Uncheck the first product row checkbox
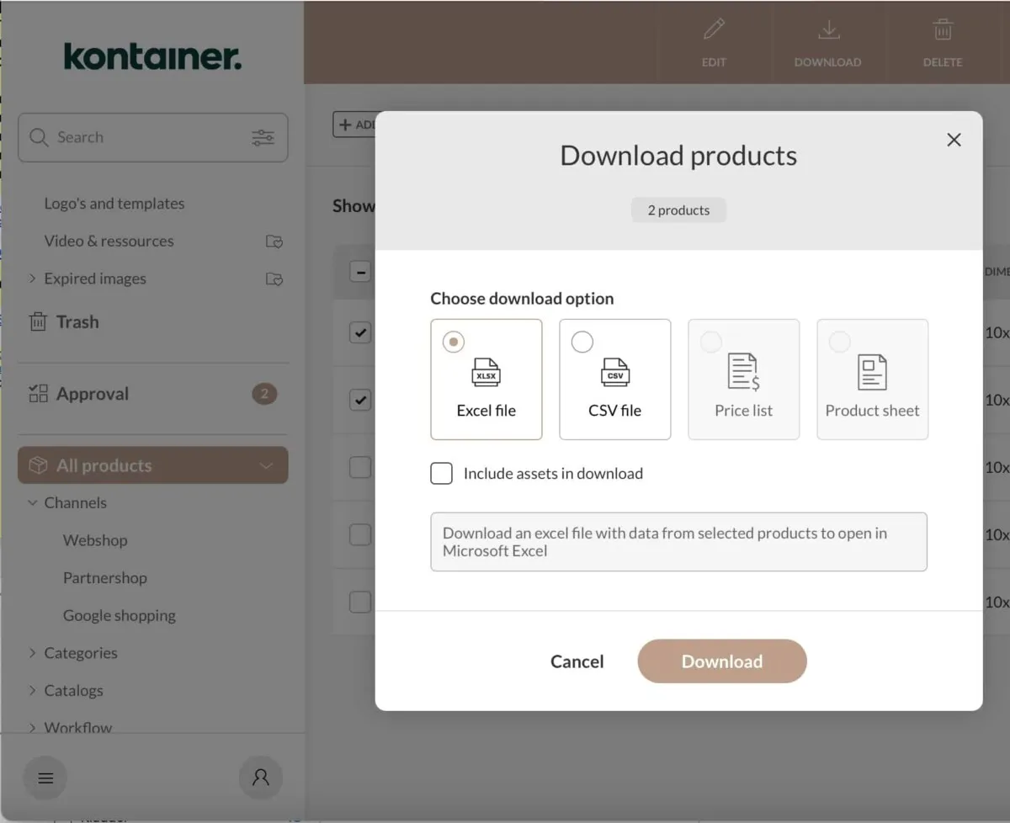The width and height of the screenshot is (1010, 823). coord(360,332)
